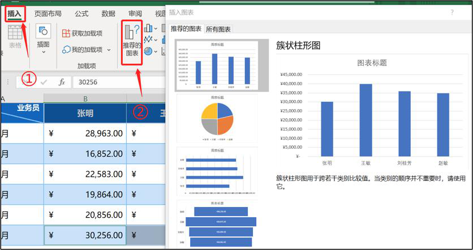
Task: Select the clustered column chart thumbnail
Action: pyautogui.click(x=217, y=65)
